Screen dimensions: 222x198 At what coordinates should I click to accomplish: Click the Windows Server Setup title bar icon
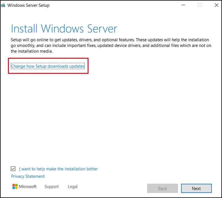point(4,5)
